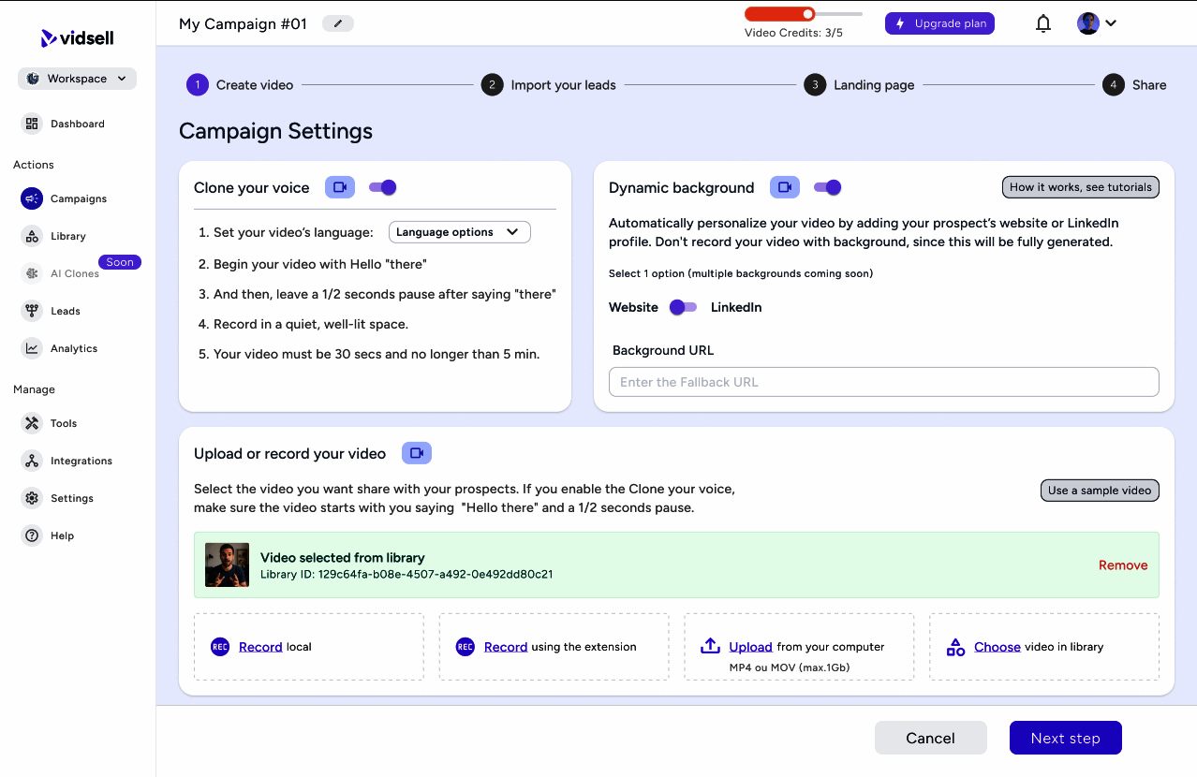Turn off the Dynamic background toggle
Screen dimensions: 1197x777
pyautogui.click(x=828, y=187)
